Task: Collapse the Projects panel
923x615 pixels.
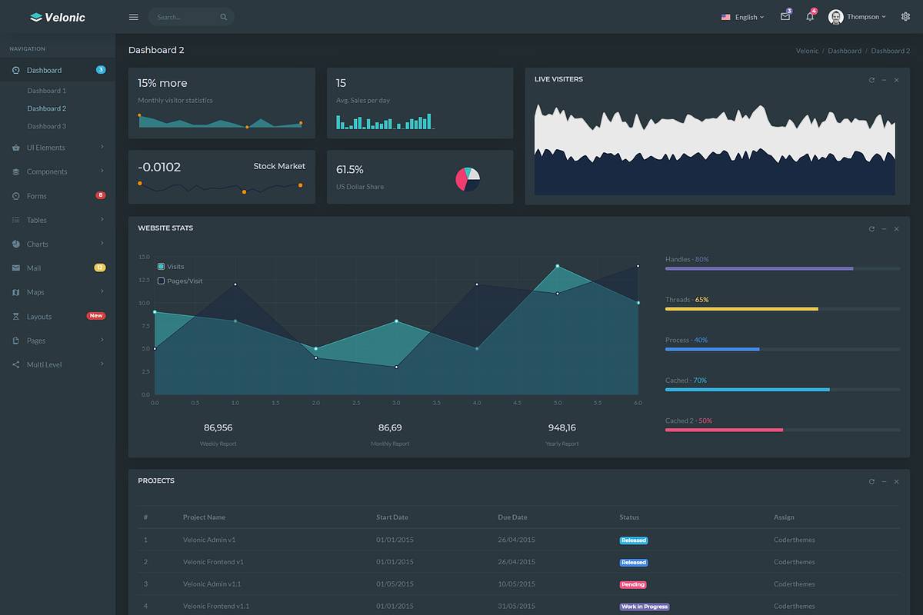Action: pos(884,481)
